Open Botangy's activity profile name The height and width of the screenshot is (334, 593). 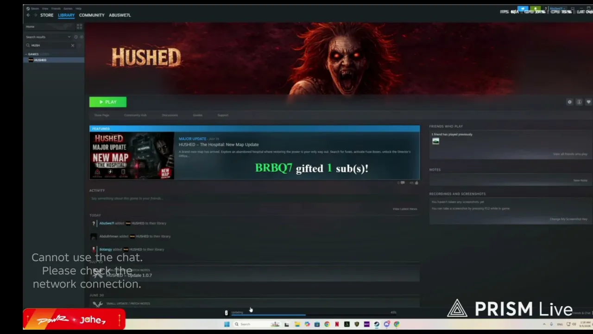(x=106, y=250)
